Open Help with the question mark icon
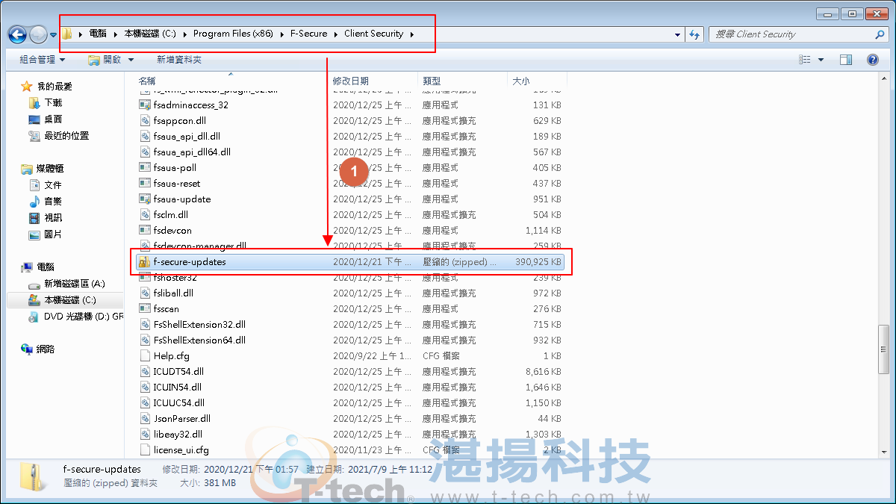The image size is (896, 504). [x=872, y=60]
